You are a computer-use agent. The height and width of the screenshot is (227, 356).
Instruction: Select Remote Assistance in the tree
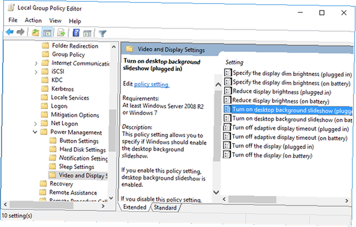[x=73, y=192]
